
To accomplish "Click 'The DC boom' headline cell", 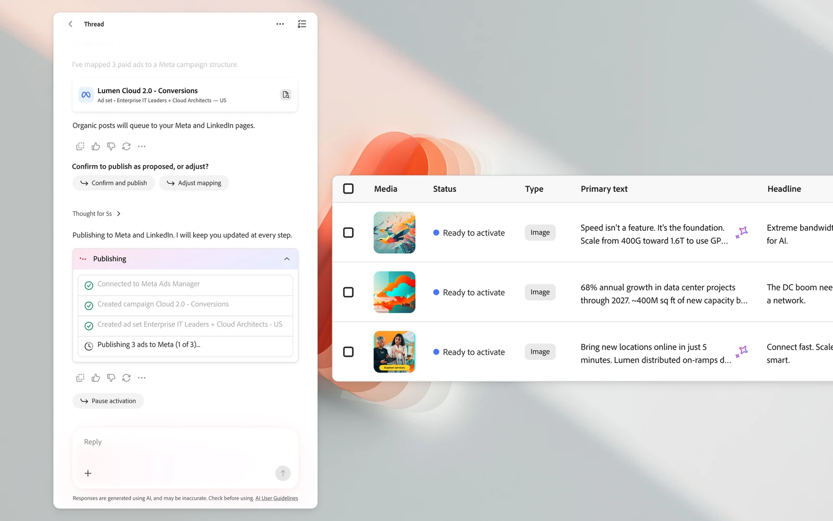I will (800, 294).
